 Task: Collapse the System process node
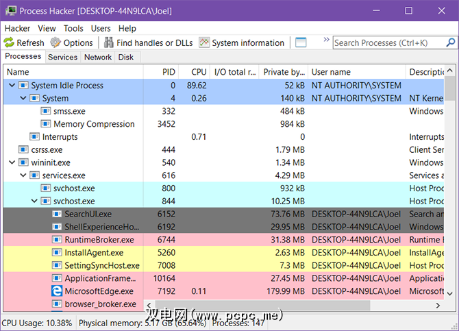pos(23,98)
